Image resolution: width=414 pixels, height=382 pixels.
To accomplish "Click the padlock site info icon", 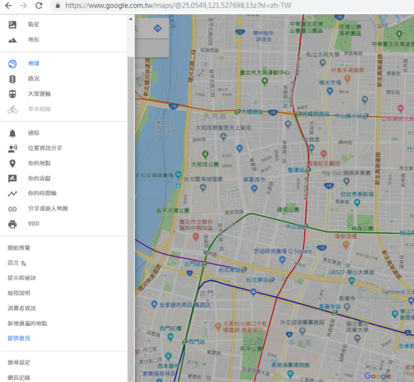I will tap(58, 5).
